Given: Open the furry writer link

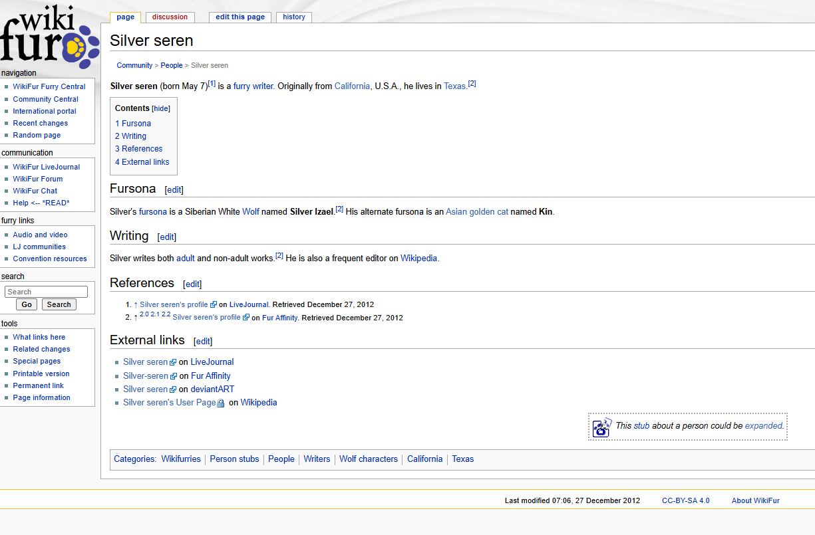Looking at the screenshot, I should (x=253, y=86).
